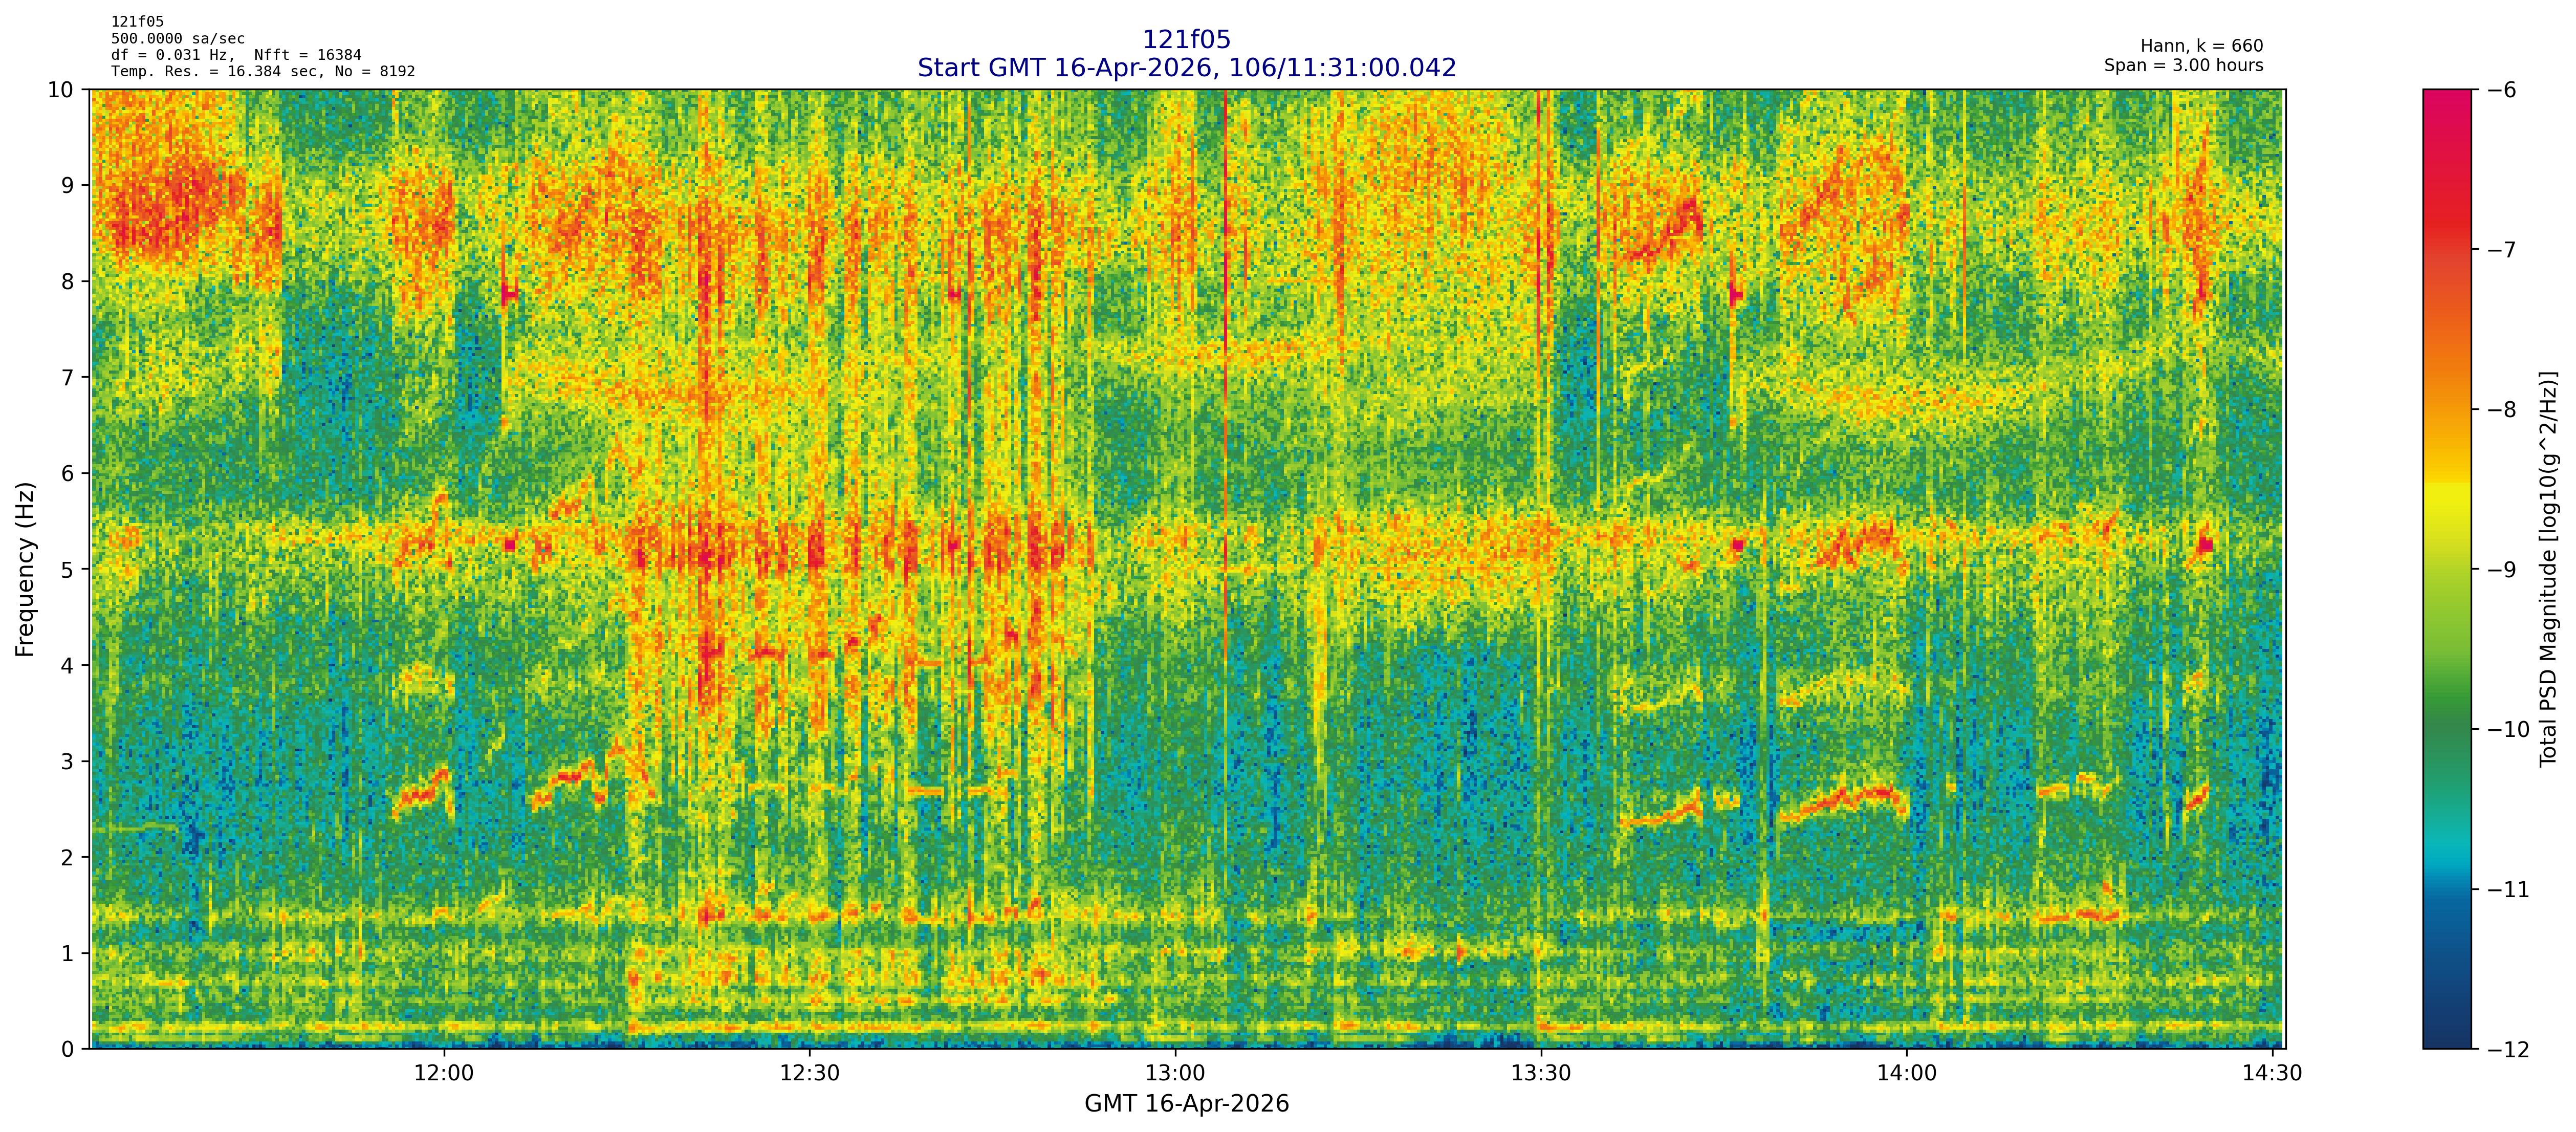Click the 13:00 time axis label

point(1175,1073)
